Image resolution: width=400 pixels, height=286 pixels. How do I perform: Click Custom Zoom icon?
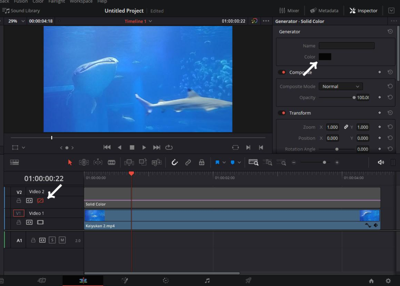pos(281,162)
